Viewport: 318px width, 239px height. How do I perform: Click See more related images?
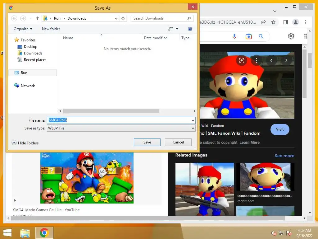(284, 156)
